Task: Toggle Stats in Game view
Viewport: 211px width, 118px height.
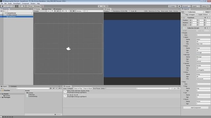Action: 171,11
